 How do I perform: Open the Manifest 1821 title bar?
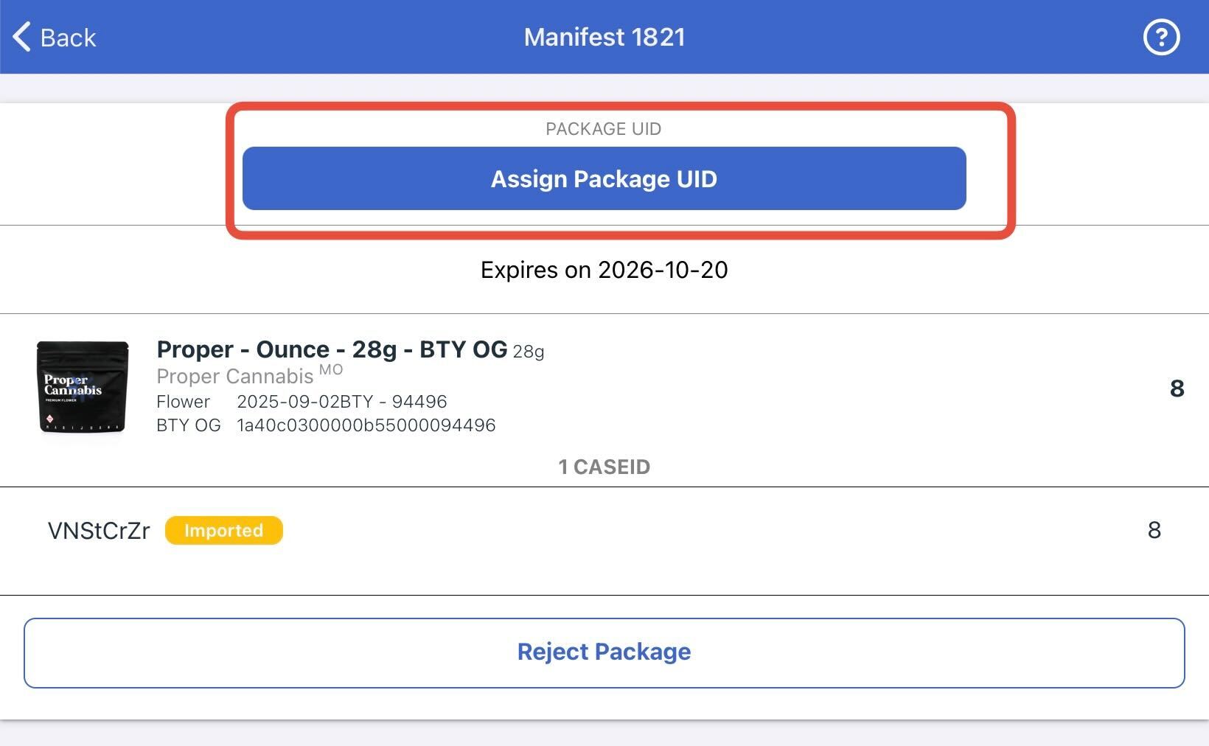[604, 37]
